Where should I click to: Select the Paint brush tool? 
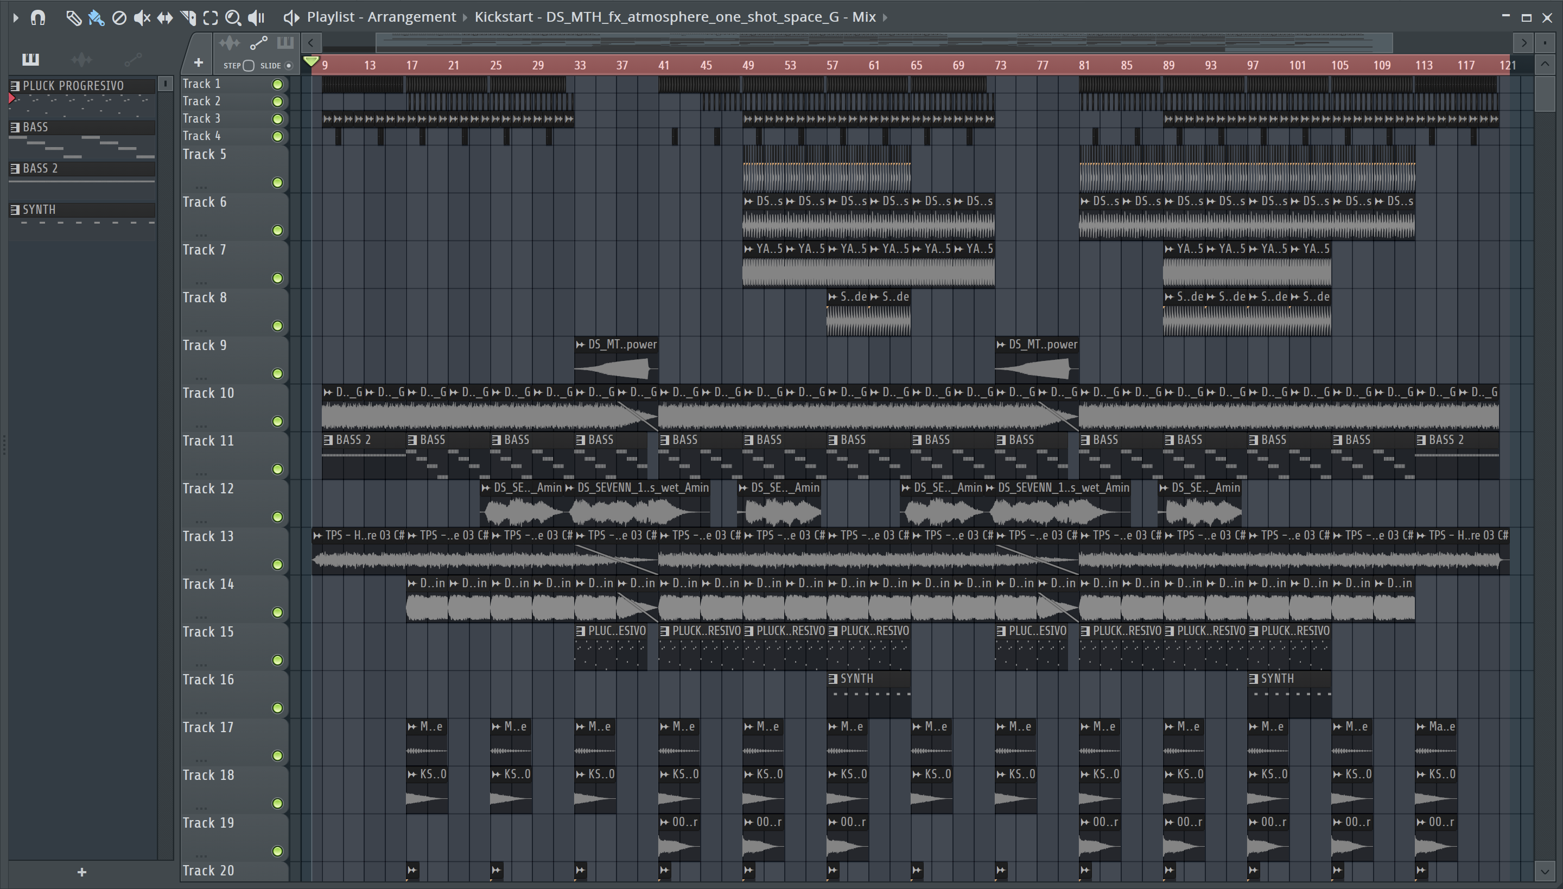click(96, 18)
